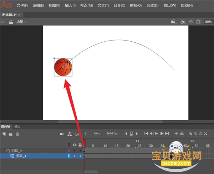The height and width of the screenshot is (174, 214).
Task: Click the new folder icon
Action: coord(11,134)
